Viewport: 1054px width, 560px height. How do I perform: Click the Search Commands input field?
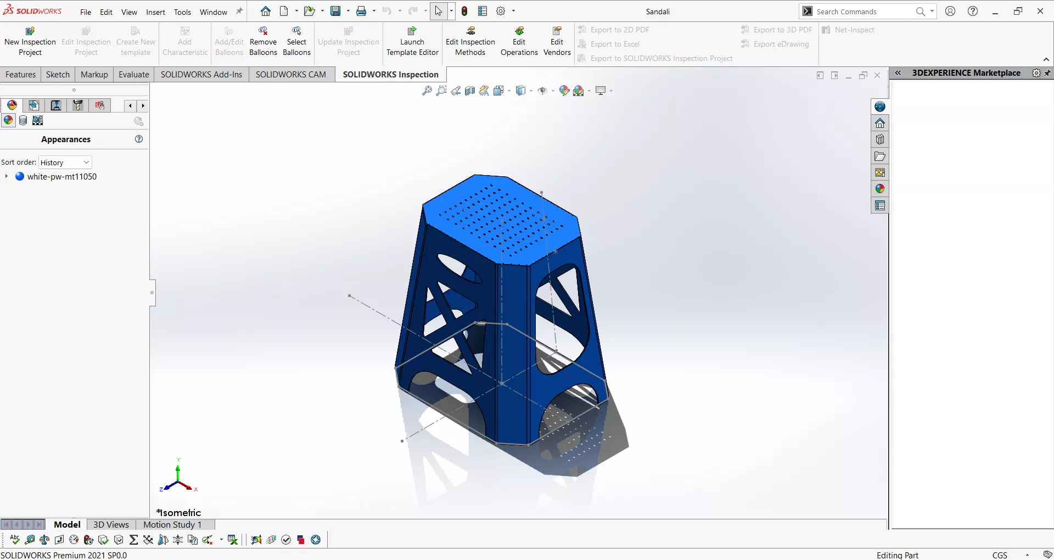click(x=862, y=12)
